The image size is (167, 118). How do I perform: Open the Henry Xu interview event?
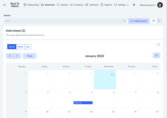click(83, 103)
